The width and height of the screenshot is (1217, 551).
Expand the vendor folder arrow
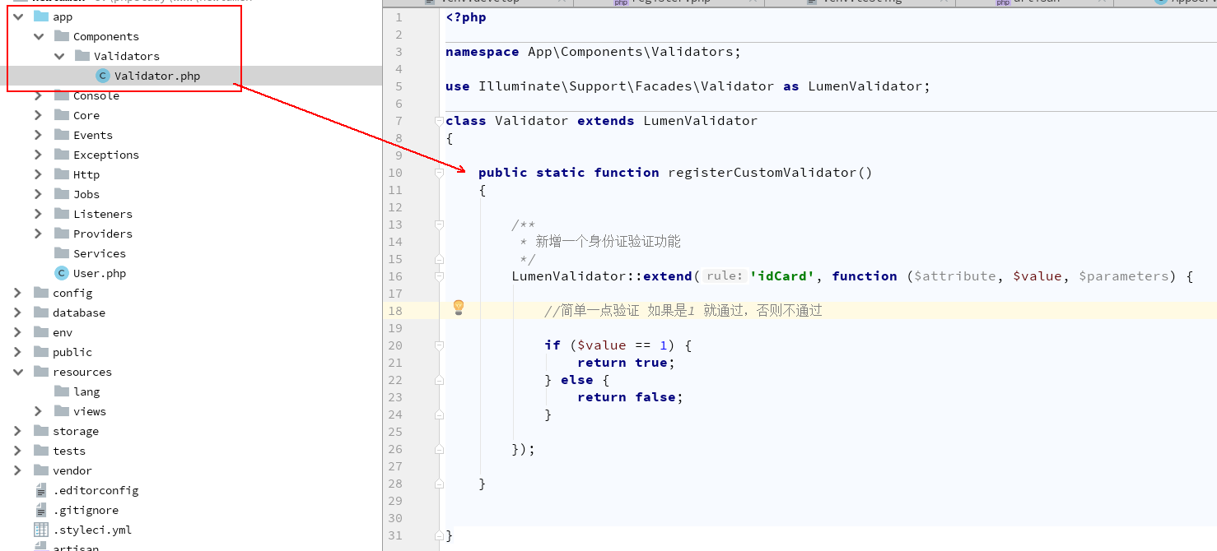18,470
